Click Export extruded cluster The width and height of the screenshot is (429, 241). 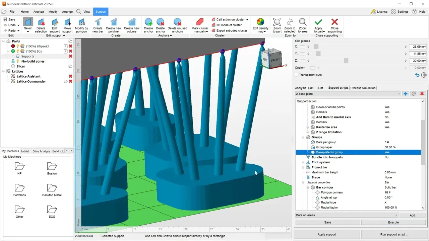[229, 30]
